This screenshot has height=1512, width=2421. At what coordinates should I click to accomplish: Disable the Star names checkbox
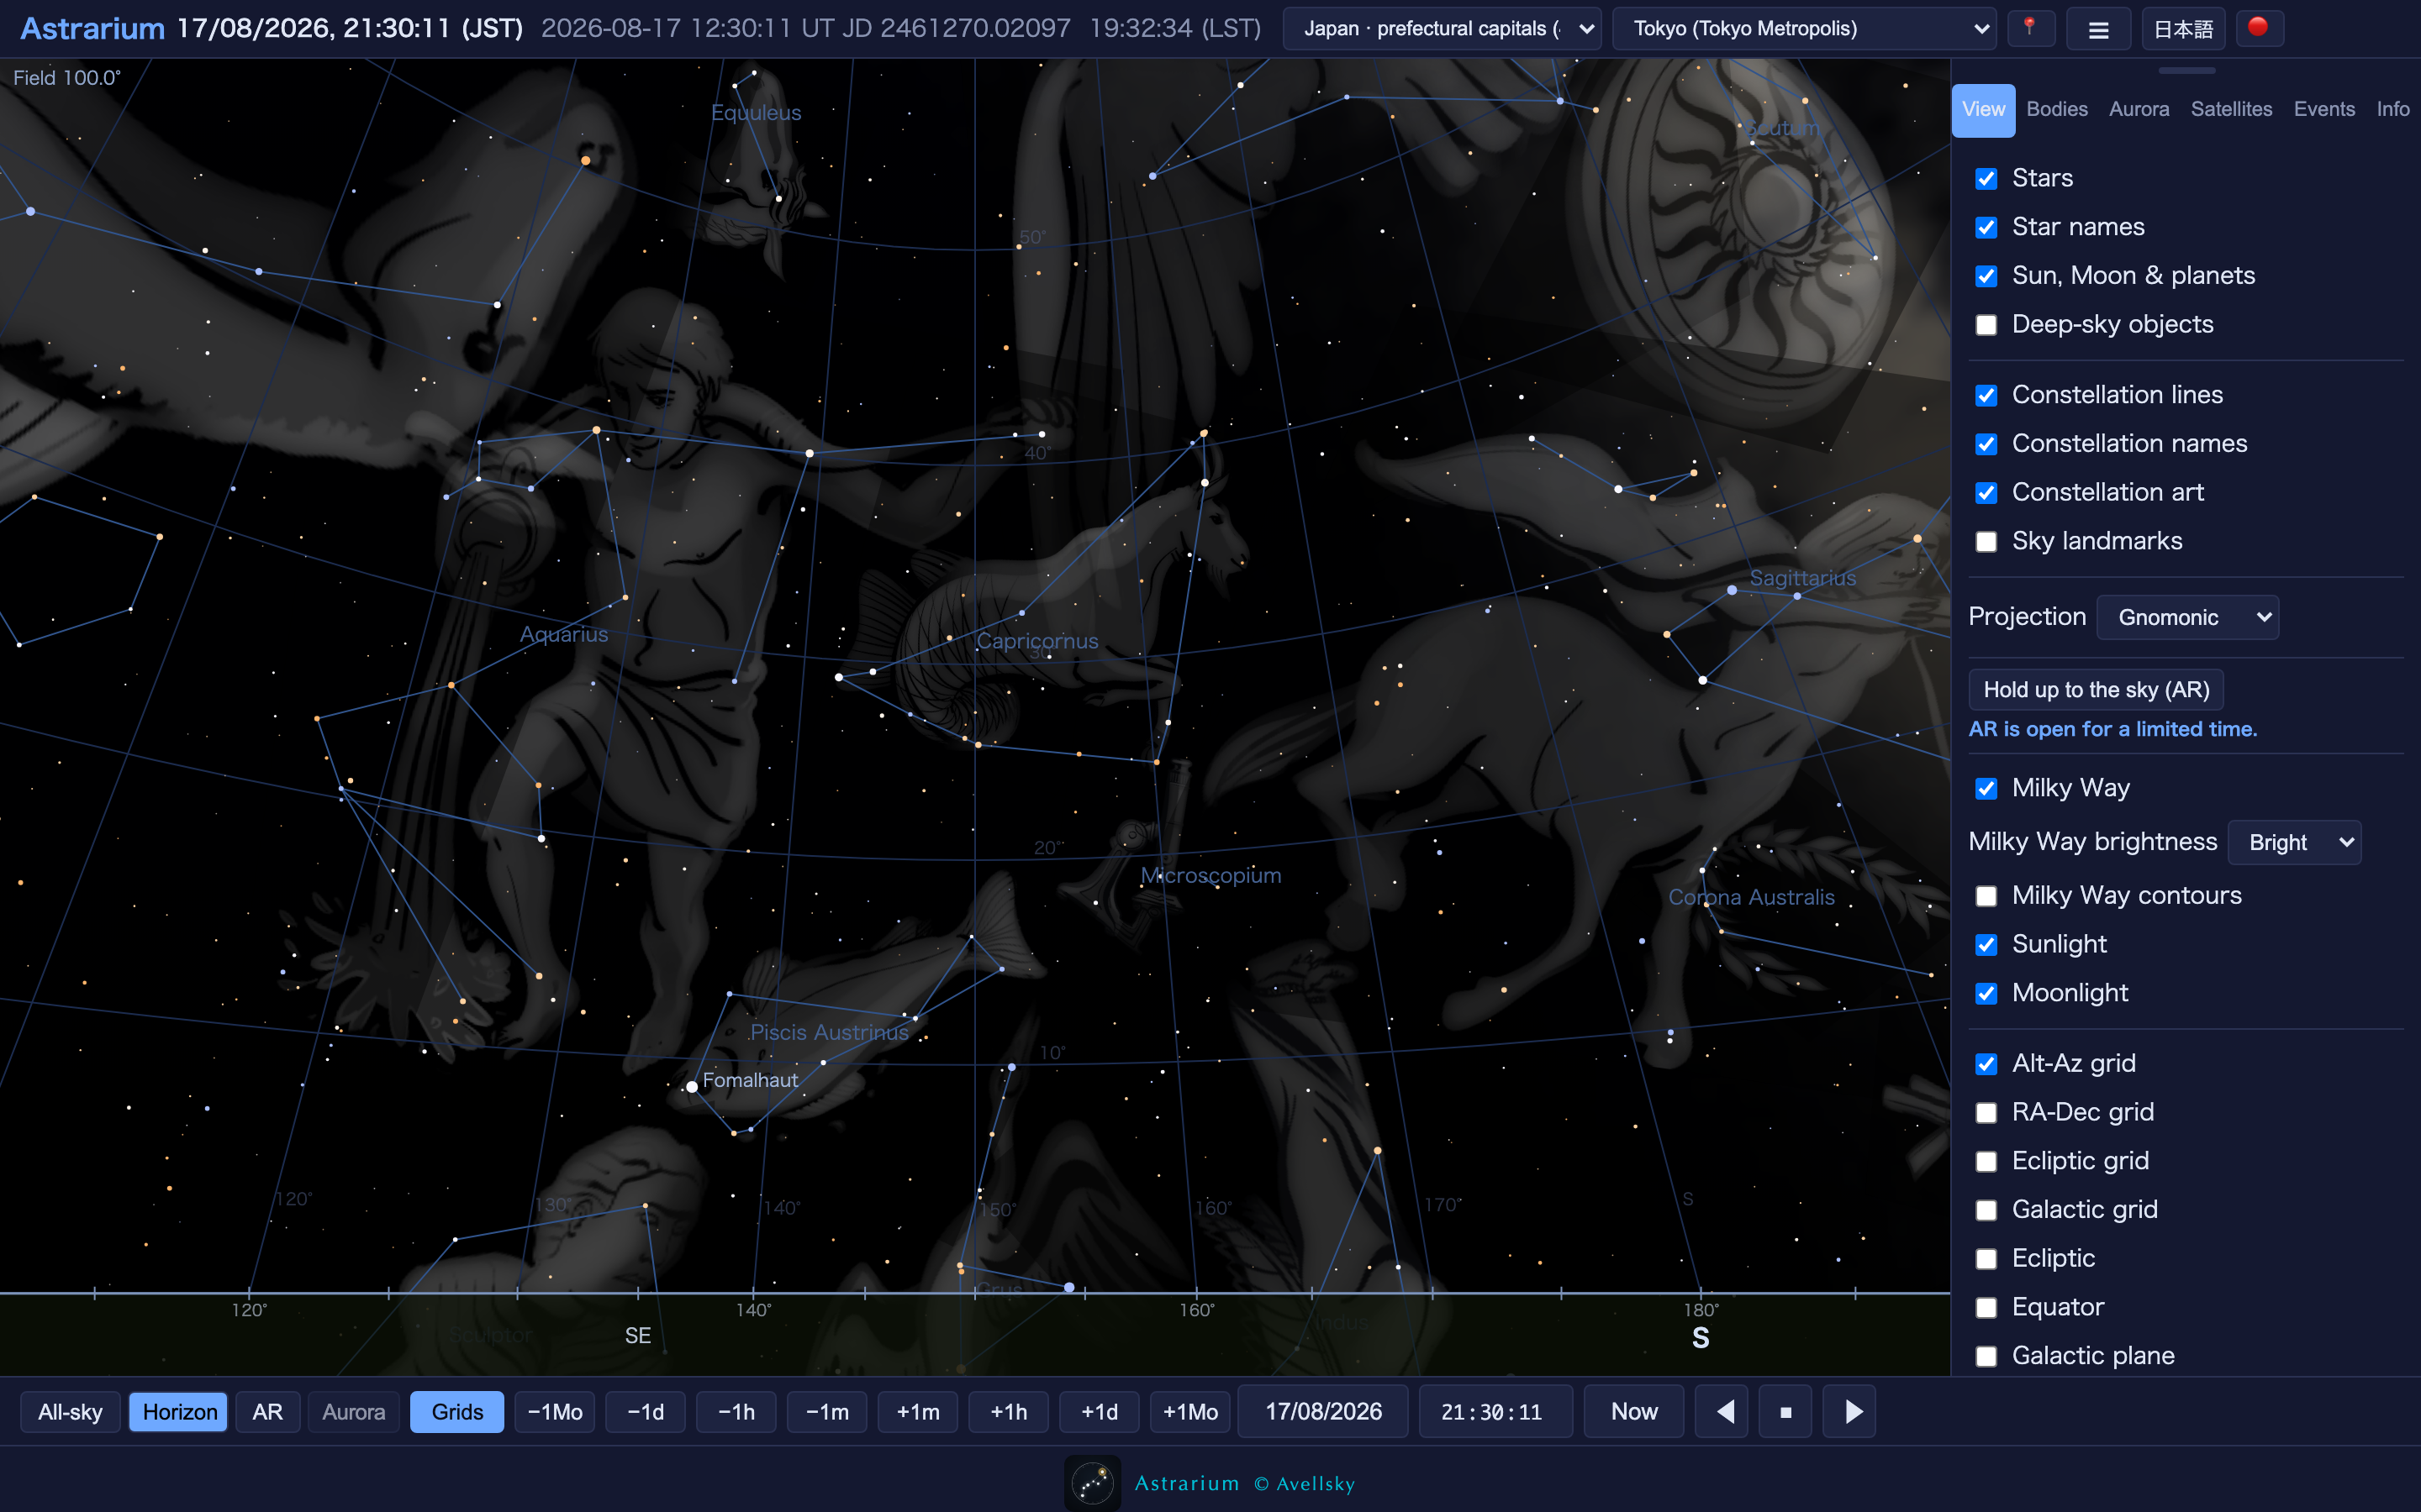click(x=1986, y=227)
